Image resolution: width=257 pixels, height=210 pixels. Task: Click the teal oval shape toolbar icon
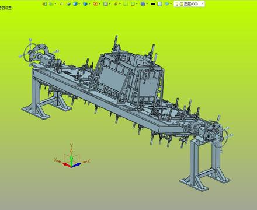(166, 4)
